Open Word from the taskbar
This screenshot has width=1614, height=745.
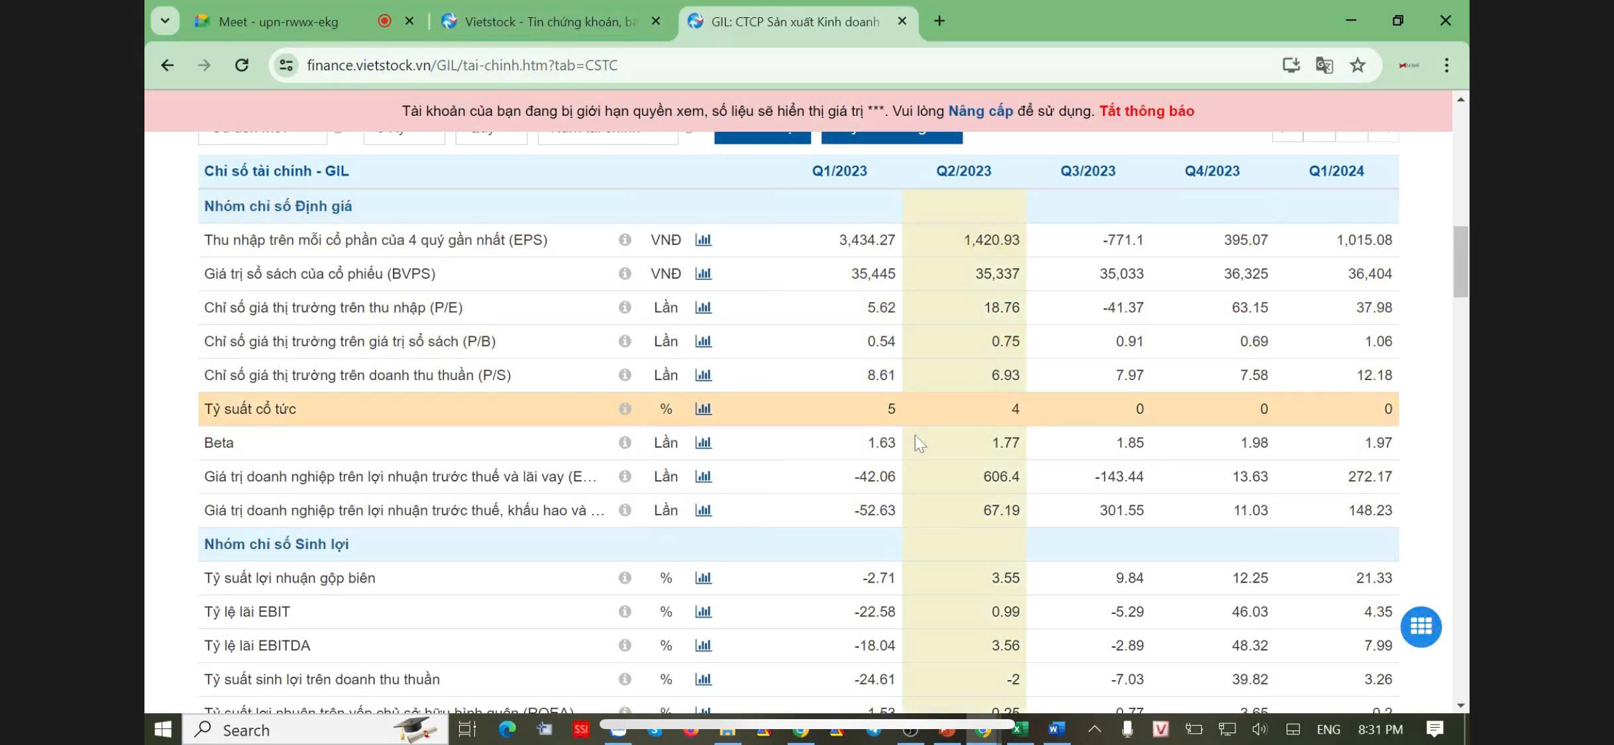1056,729
